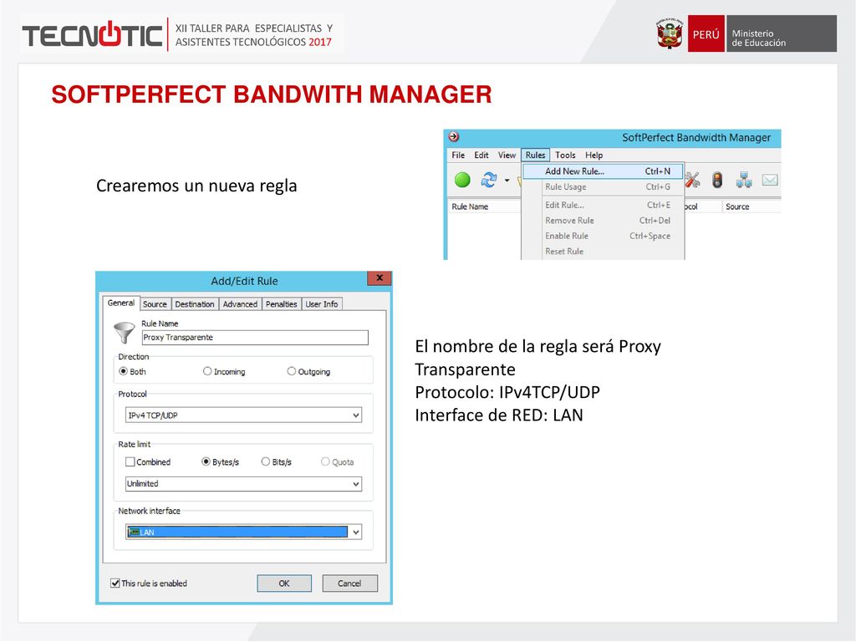
Task: Select the Bytes/s radio button
Action: 221,461
